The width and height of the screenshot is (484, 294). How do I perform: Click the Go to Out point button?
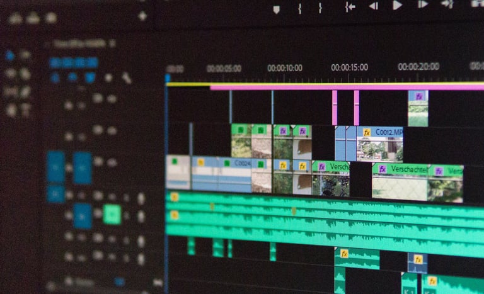pyautogui.click(x=447, y=4)
